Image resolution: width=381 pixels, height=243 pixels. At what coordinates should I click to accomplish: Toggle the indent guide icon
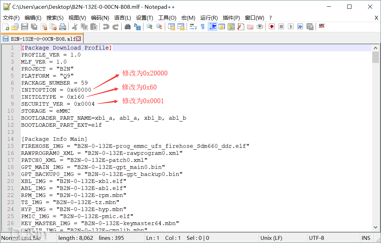(212, 27)
